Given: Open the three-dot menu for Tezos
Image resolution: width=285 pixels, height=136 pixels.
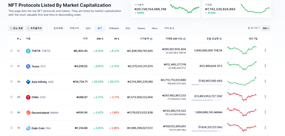Looking at the screenshot, I should pyautogui.click(x=265, y=66).
